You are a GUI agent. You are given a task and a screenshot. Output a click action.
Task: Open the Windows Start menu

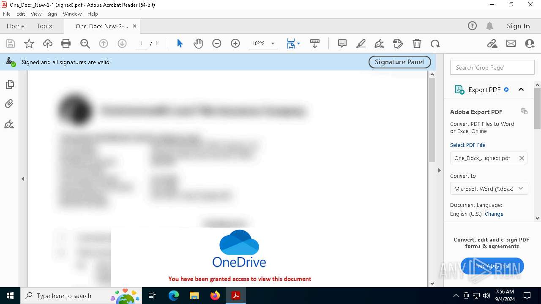[x=10, y=296]
